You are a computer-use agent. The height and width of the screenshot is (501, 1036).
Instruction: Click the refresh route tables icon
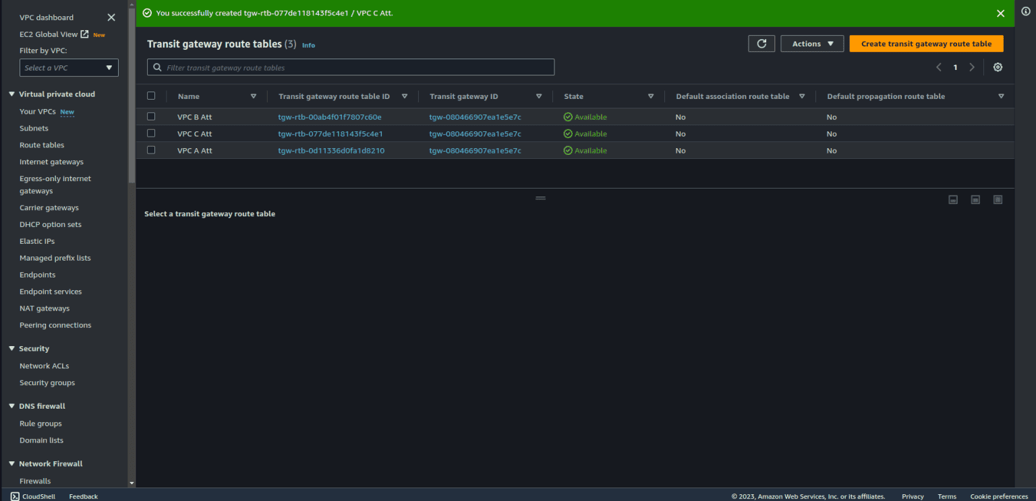(761, 44)
